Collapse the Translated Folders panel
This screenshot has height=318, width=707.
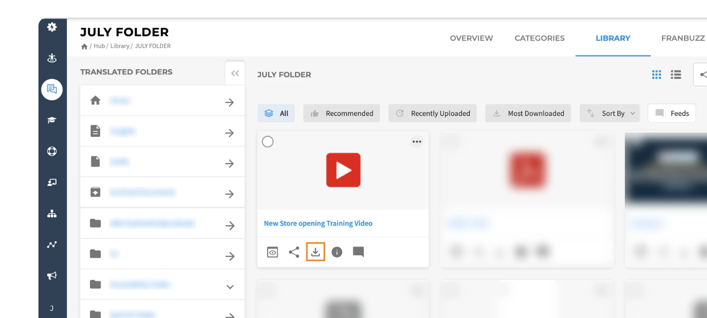(235, 73)
